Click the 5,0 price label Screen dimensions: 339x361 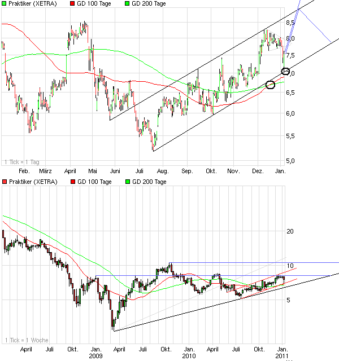[290, 161]
